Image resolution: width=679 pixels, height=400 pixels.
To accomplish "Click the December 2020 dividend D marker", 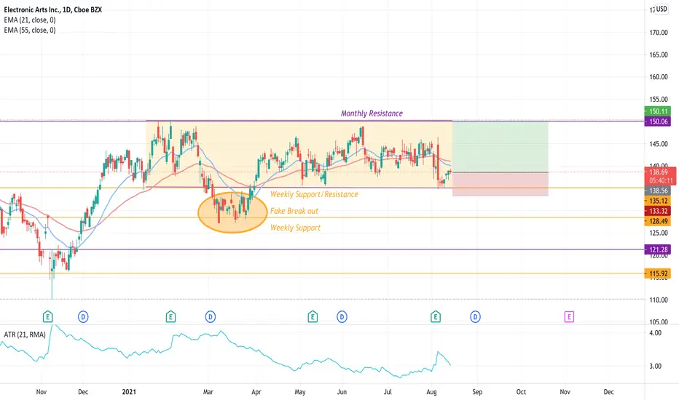I will coord(83,317).
